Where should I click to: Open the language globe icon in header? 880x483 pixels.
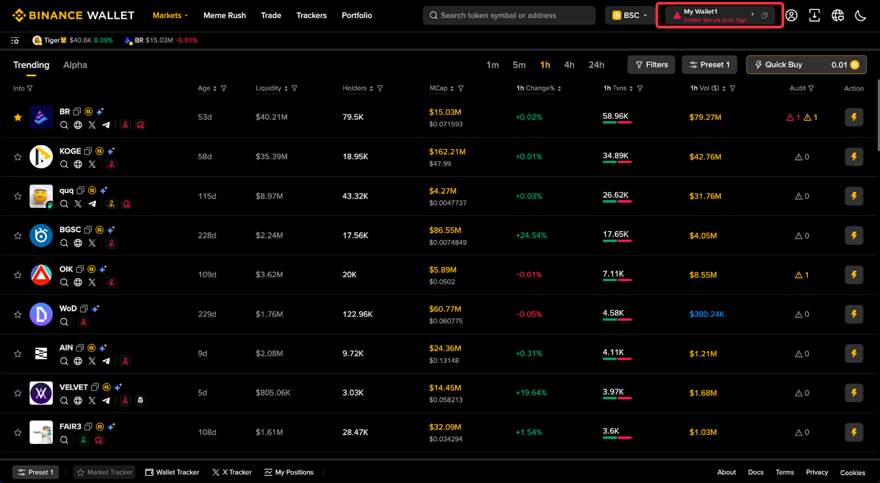pos(838,15)
